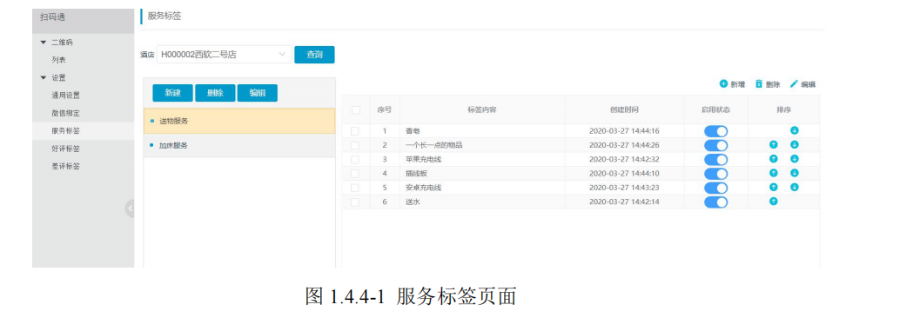Tick the checkbox of row 送水
913x318 pixels.
click(355, 202)
